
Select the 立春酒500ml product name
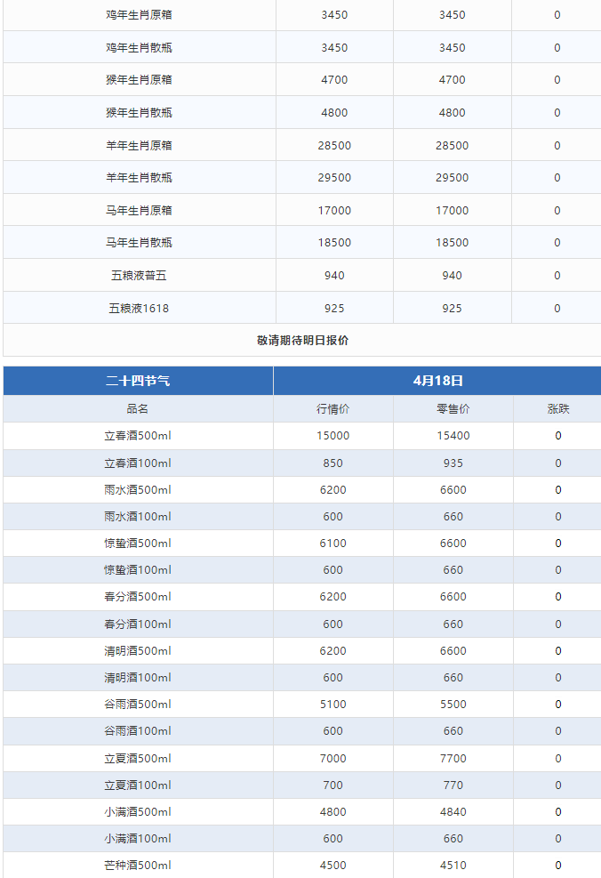pyautogui.click(x=138, y=436)
